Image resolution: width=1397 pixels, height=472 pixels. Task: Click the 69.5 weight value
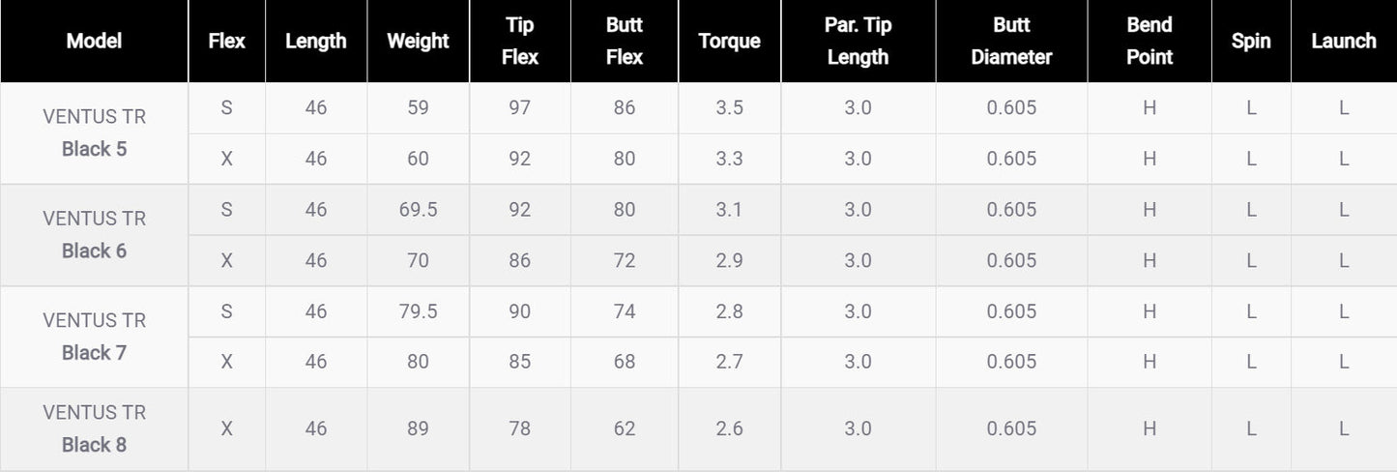[x=418, y=210]
